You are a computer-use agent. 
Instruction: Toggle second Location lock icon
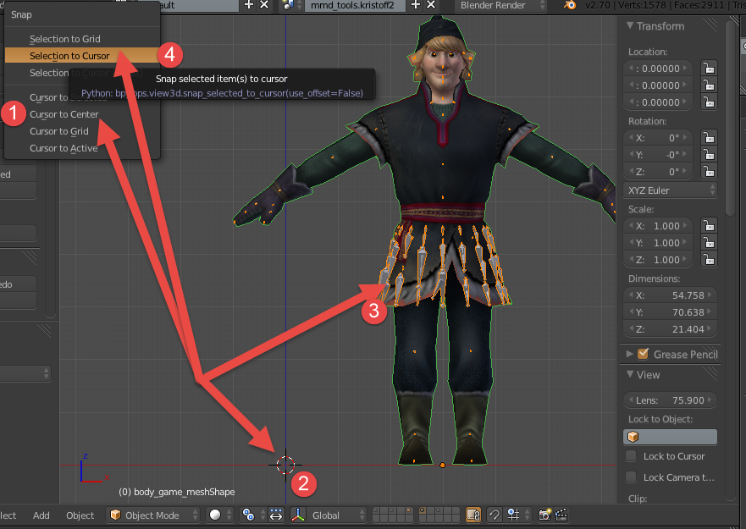tap(709, 85)
